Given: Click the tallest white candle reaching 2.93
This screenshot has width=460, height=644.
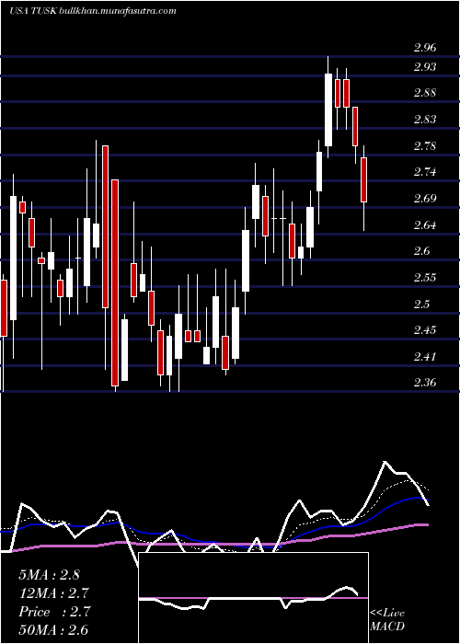Looking at the screenshot, I should (328, 109).
